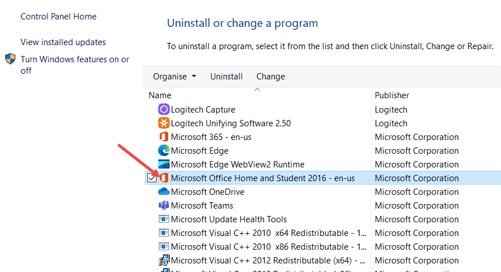Sort the list by Publisher column
The width and height of the screenshot is (501, 272).
pos(392,95)
